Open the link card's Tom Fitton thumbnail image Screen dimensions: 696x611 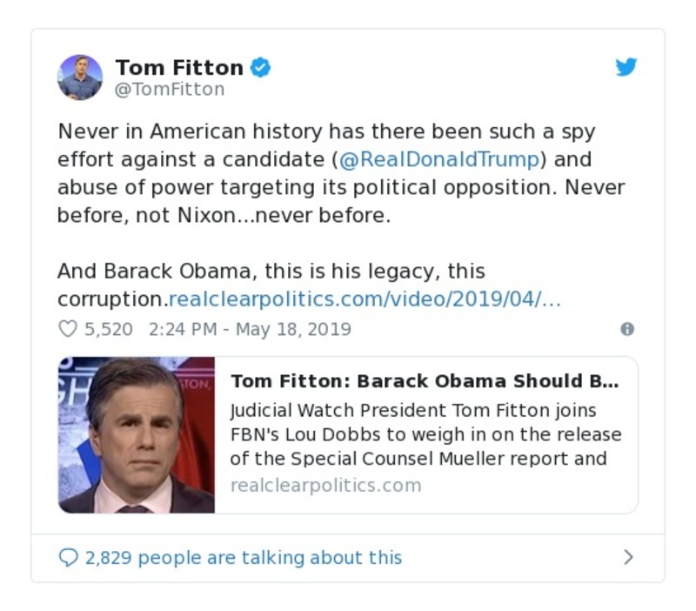(x=137, y=434)
